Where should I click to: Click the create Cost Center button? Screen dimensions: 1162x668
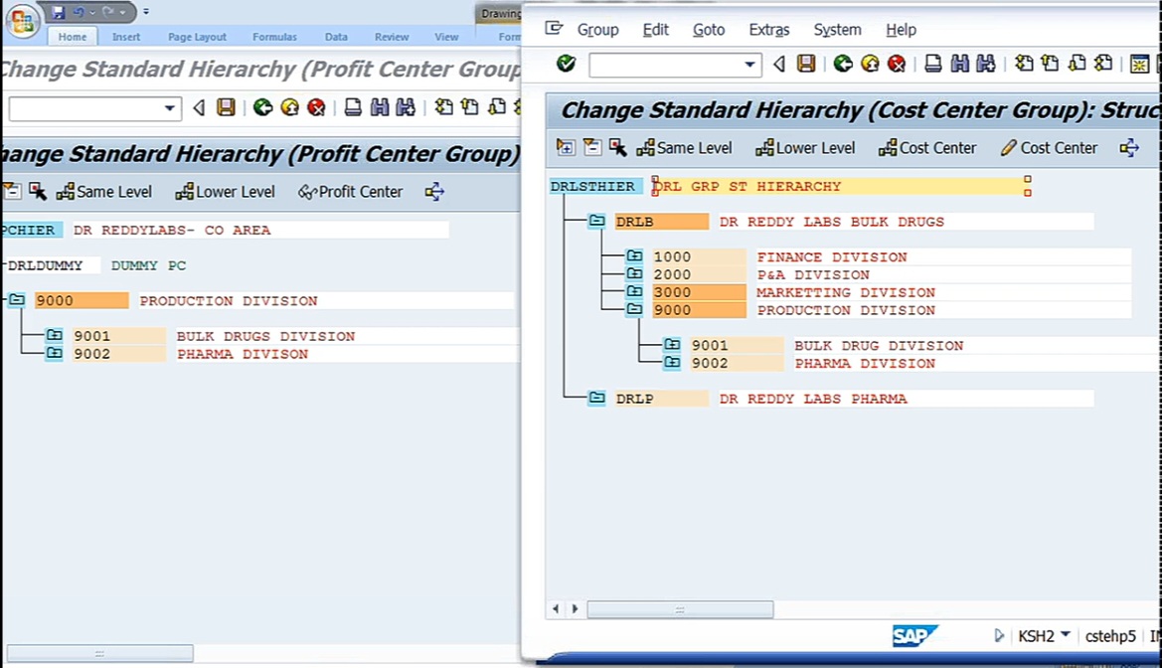[927, 147]
